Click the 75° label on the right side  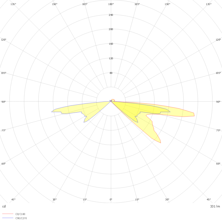(x=218, y=130)
